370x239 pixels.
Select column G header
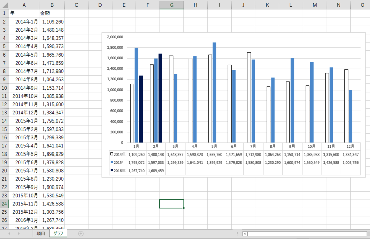(172, 5)
